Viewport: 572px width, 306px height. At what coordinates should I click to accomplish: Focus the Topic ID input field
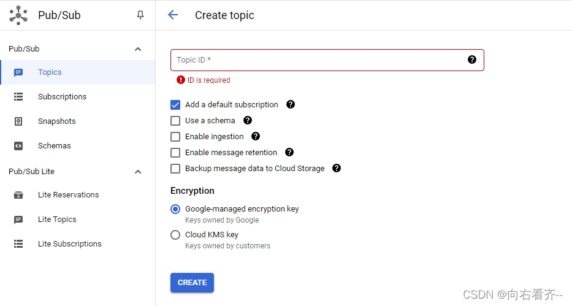click(x=327, y=60)
